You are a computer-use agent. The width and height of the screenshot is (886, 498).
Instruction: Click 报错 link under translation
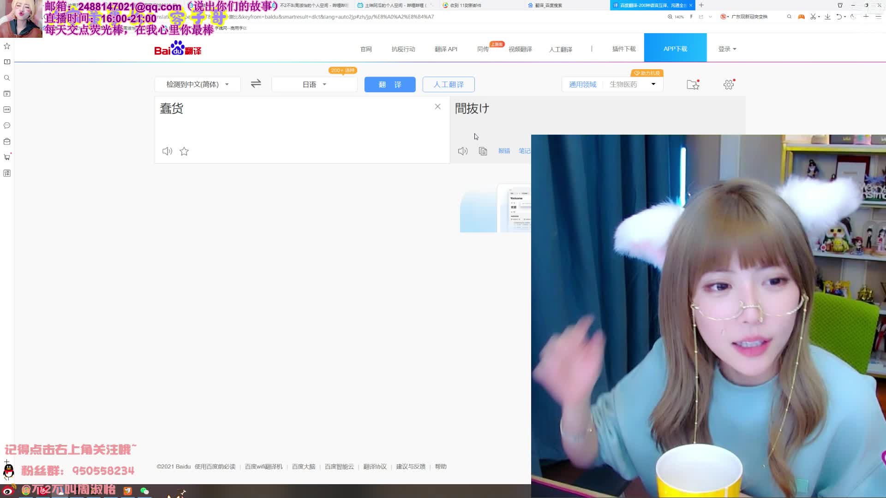(504, 151)
